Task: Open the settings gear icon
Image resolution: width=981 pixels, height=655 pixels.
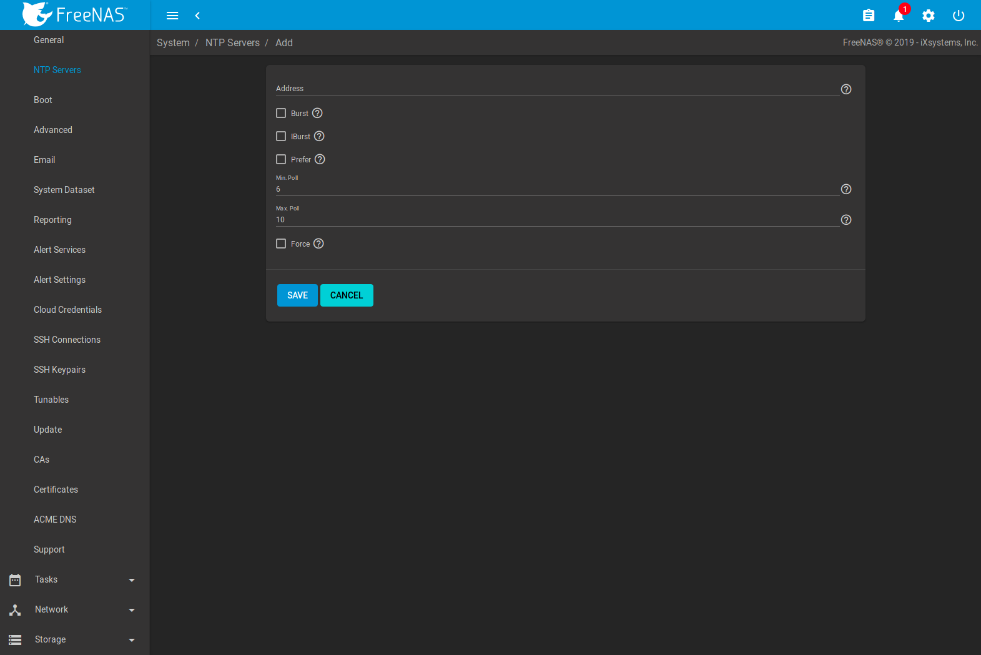Action: (929, 16)
